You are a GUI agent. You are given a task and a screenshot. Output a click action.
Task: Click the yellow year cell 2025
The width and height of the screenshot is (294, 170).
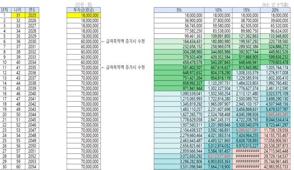pyautogui.click(x=32, y=15)
